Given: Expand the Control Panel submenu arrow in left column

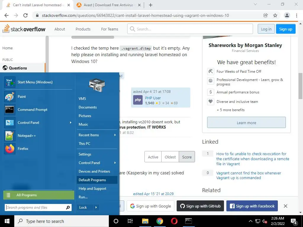Looking at the screenshot, I should pos(70,123).
